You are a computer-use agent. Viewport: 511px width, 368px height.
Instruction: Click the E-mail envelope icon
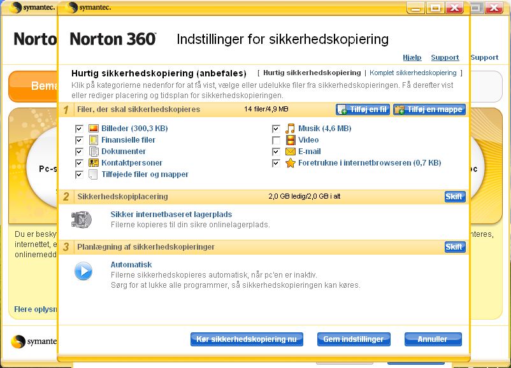291,152
